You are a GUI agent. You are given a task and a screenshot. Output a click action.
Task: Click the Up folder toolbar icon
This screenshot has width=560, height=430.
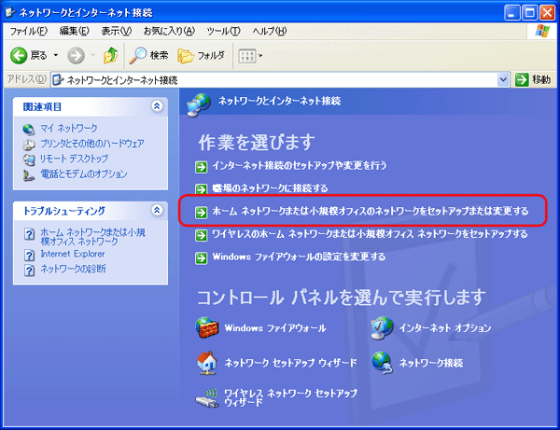pyautogui.click(x=111, y=55)
